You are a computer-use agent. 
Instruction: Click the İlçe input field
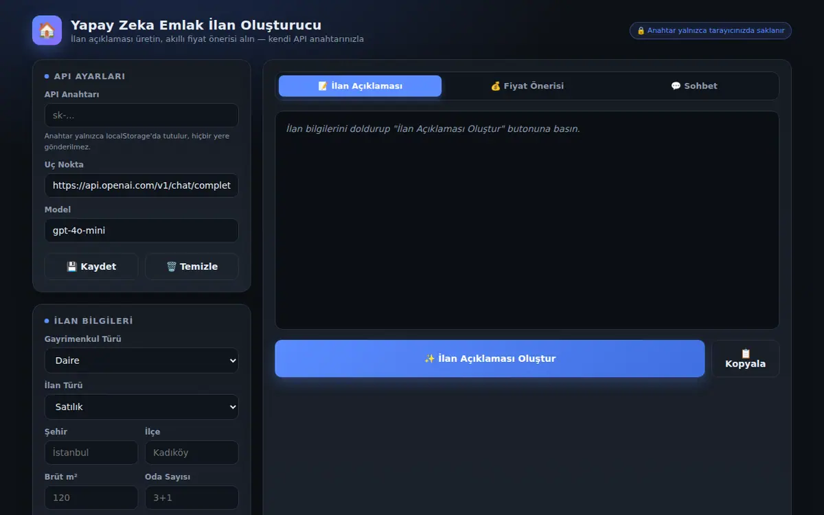click(x=192, y=453)
